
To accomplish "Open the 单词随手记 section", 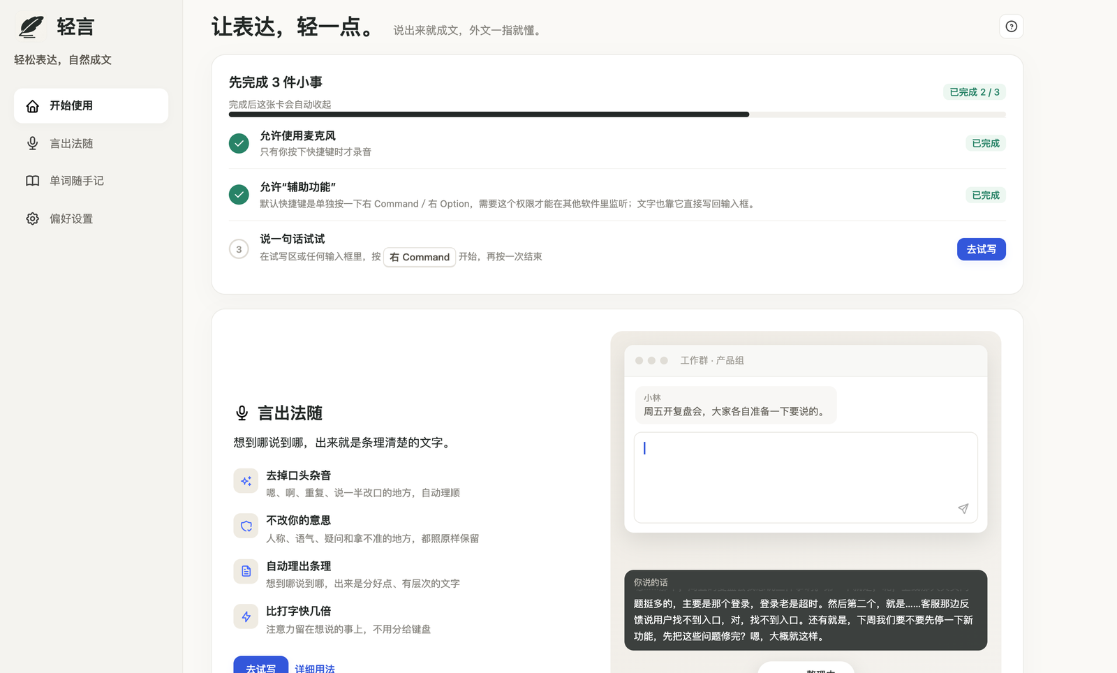I will click(91, 181).
